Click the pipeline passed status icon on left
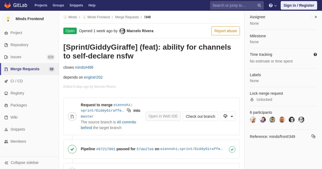This screenshot has height=169, width=322. click(72, 149)
